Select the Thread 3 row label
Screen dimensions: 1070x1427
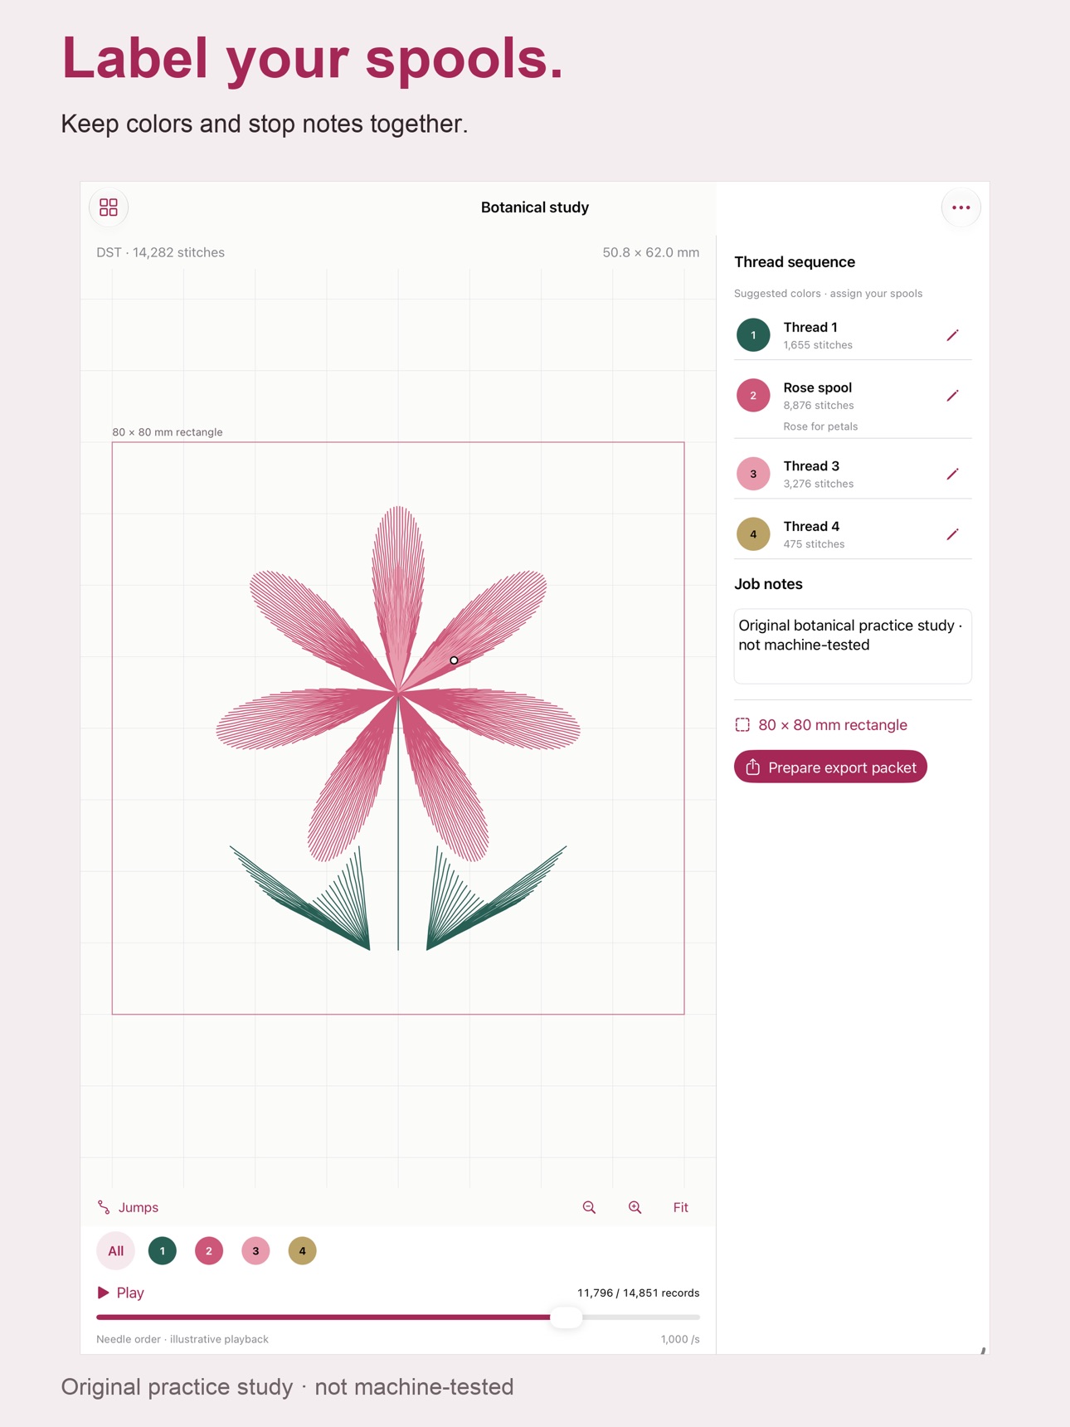click(811, 466)
